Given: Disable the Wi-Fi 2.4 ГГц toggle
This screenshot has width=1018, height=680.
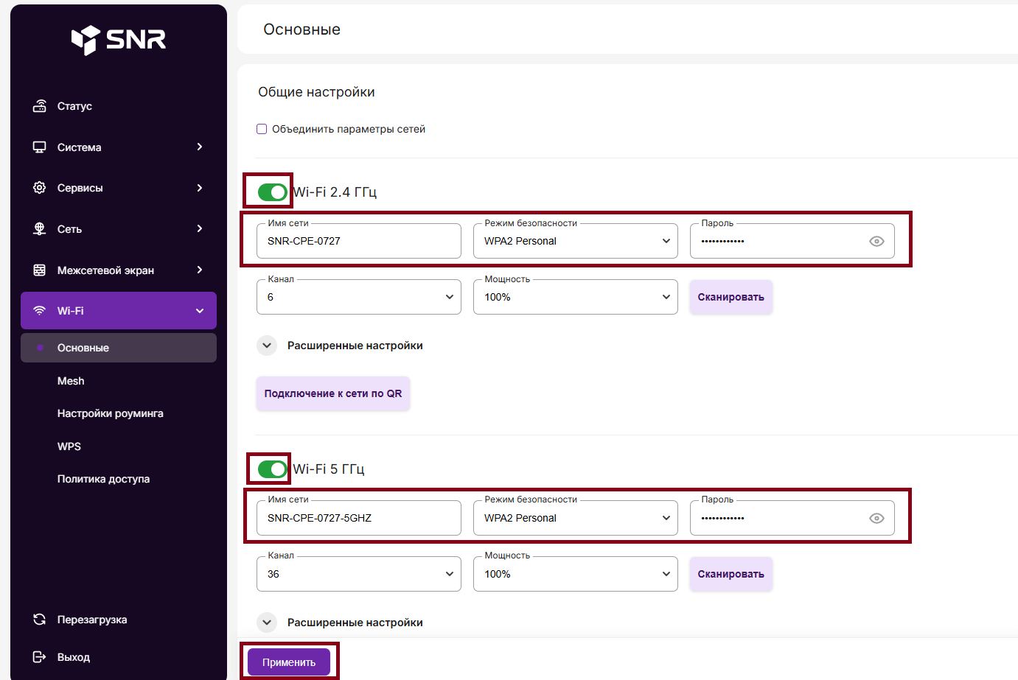Looking at the screenshot, I should (x=272, y=192).
